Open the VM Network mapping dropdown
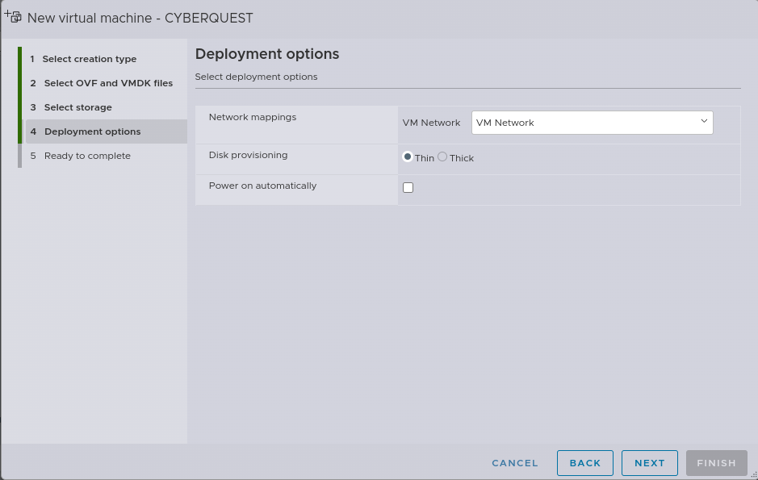 coord(591,123)
